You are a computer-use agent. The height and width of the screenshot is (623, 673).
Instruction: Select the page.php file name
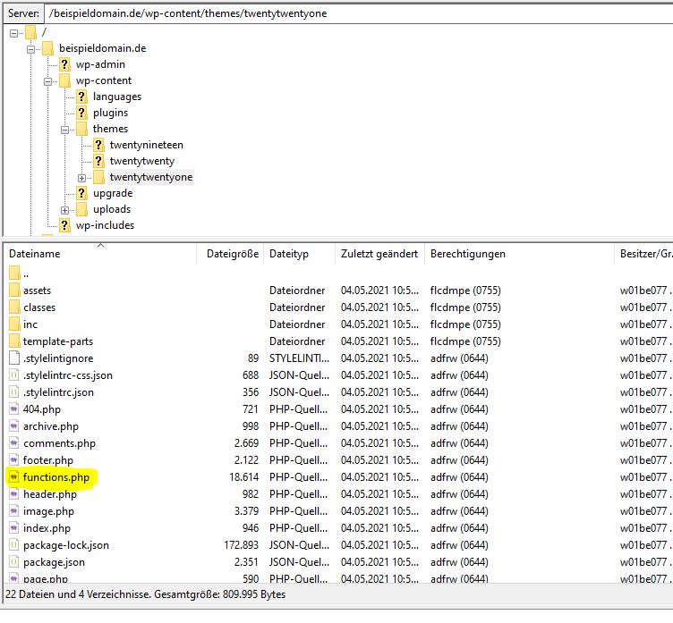click(x=46, y=578)
